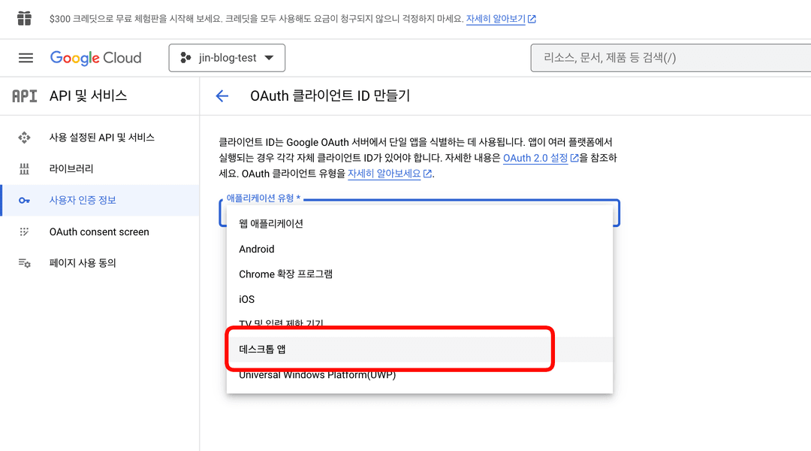
Task: Open OAuth consent screen sidebar item
Action: click(100, 232)
